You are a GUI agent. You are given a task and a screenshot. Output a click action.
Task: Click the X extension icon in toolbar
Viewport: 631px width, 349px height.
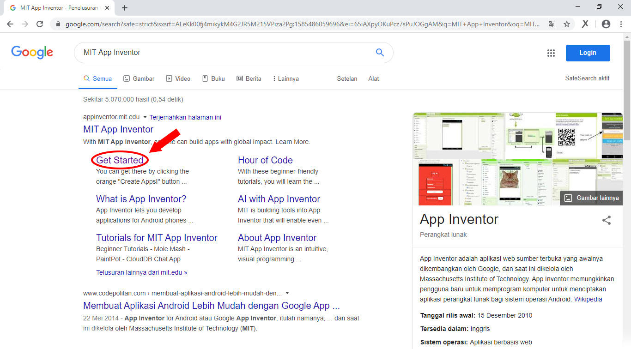pos(585,24)
